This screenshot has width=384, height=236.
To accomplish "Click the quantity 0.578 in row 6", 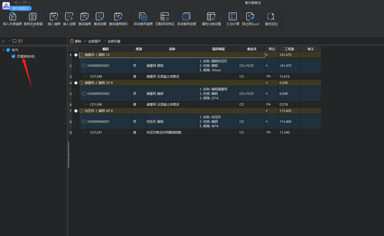I will pos(289,105).
